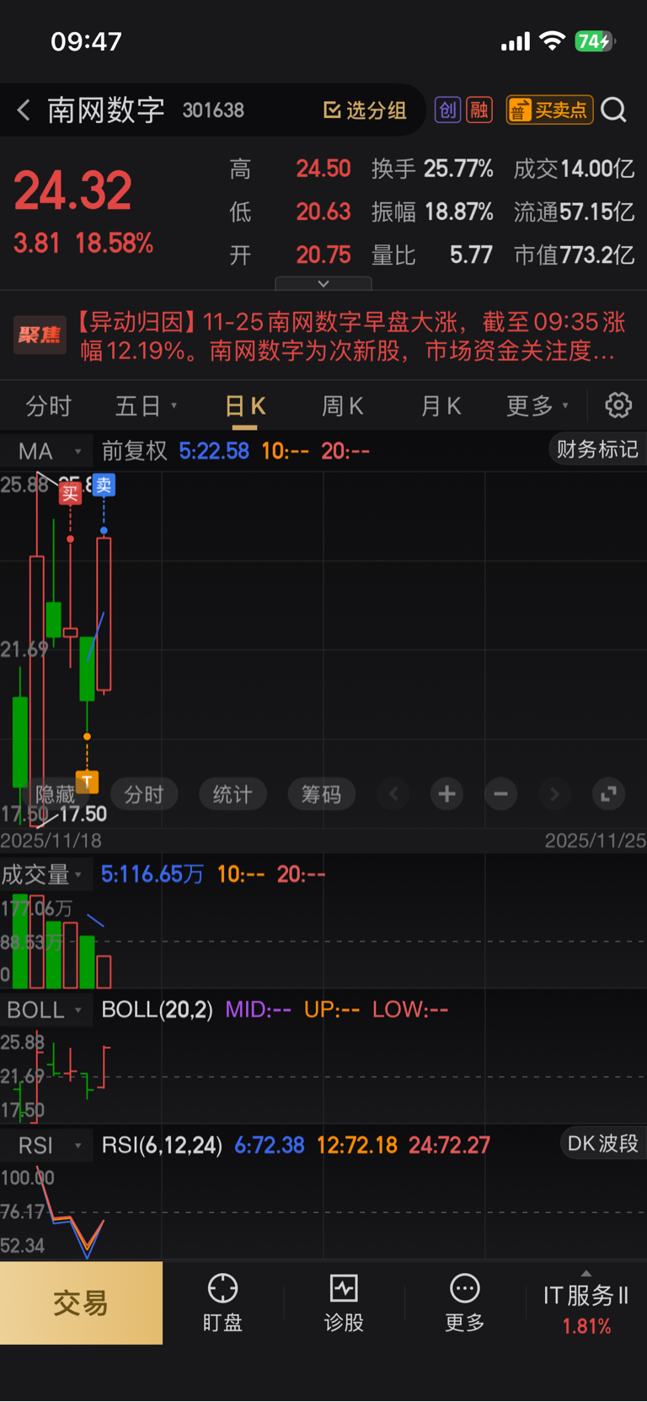
Task: Open 更多 period options dropdown
Action: coord(537,406)
